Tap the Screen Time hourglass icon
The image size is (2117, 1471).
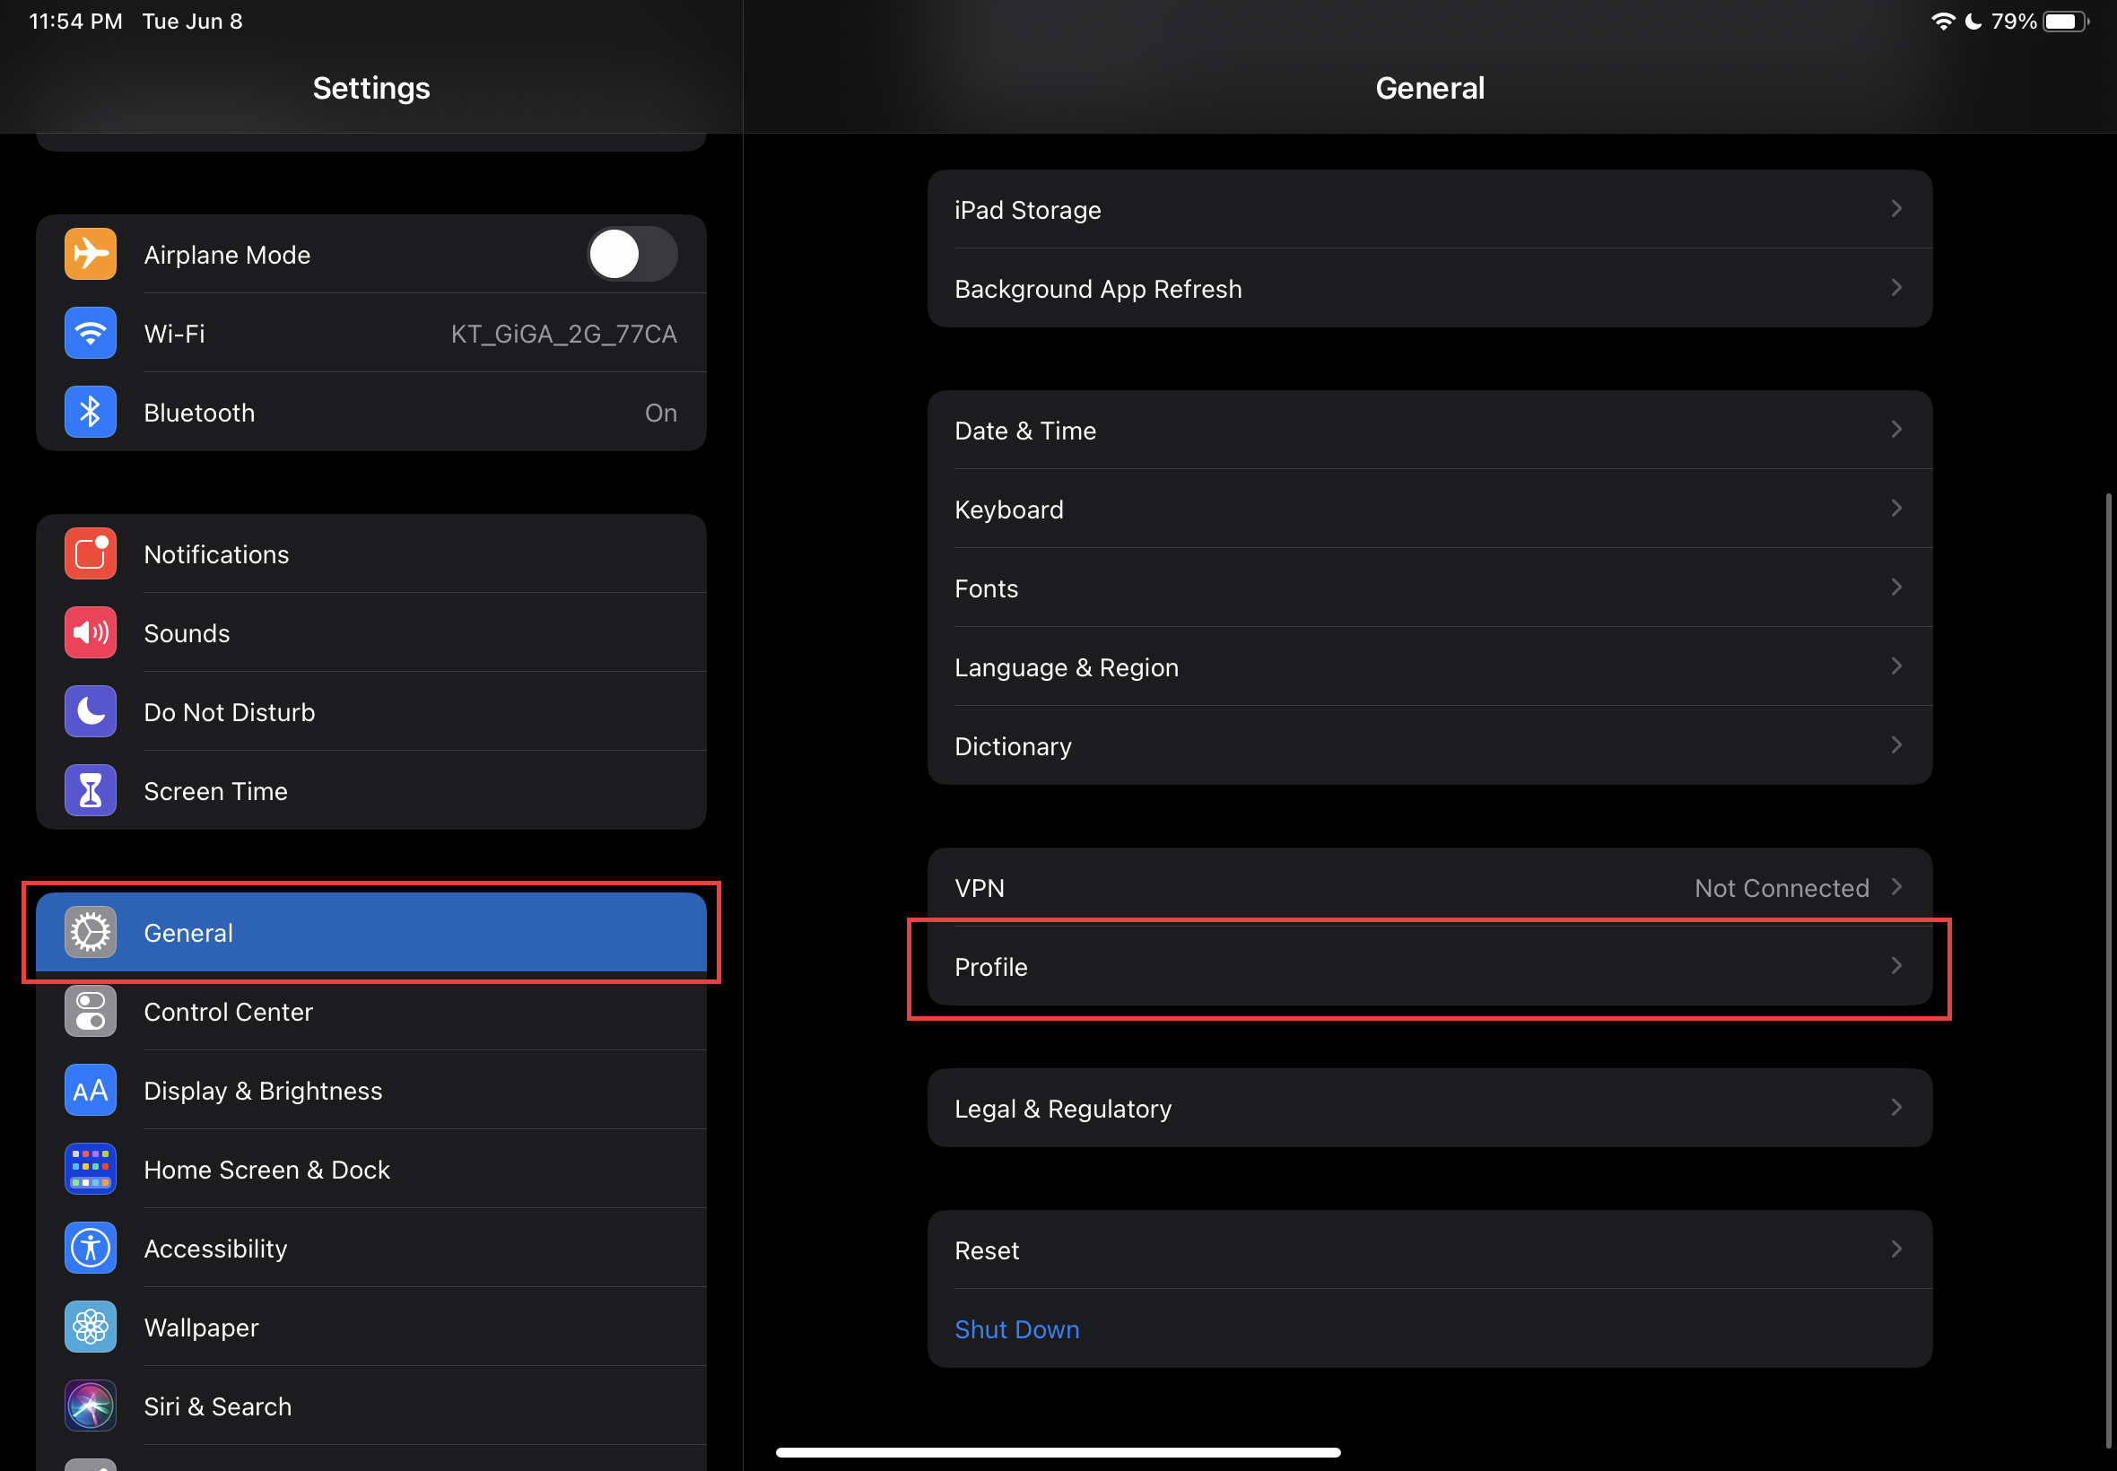[x=91, y=791]
